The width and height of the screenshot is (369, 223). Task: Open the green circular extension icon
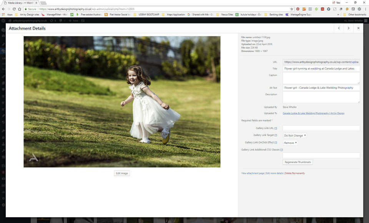click(x=316, y=9)
